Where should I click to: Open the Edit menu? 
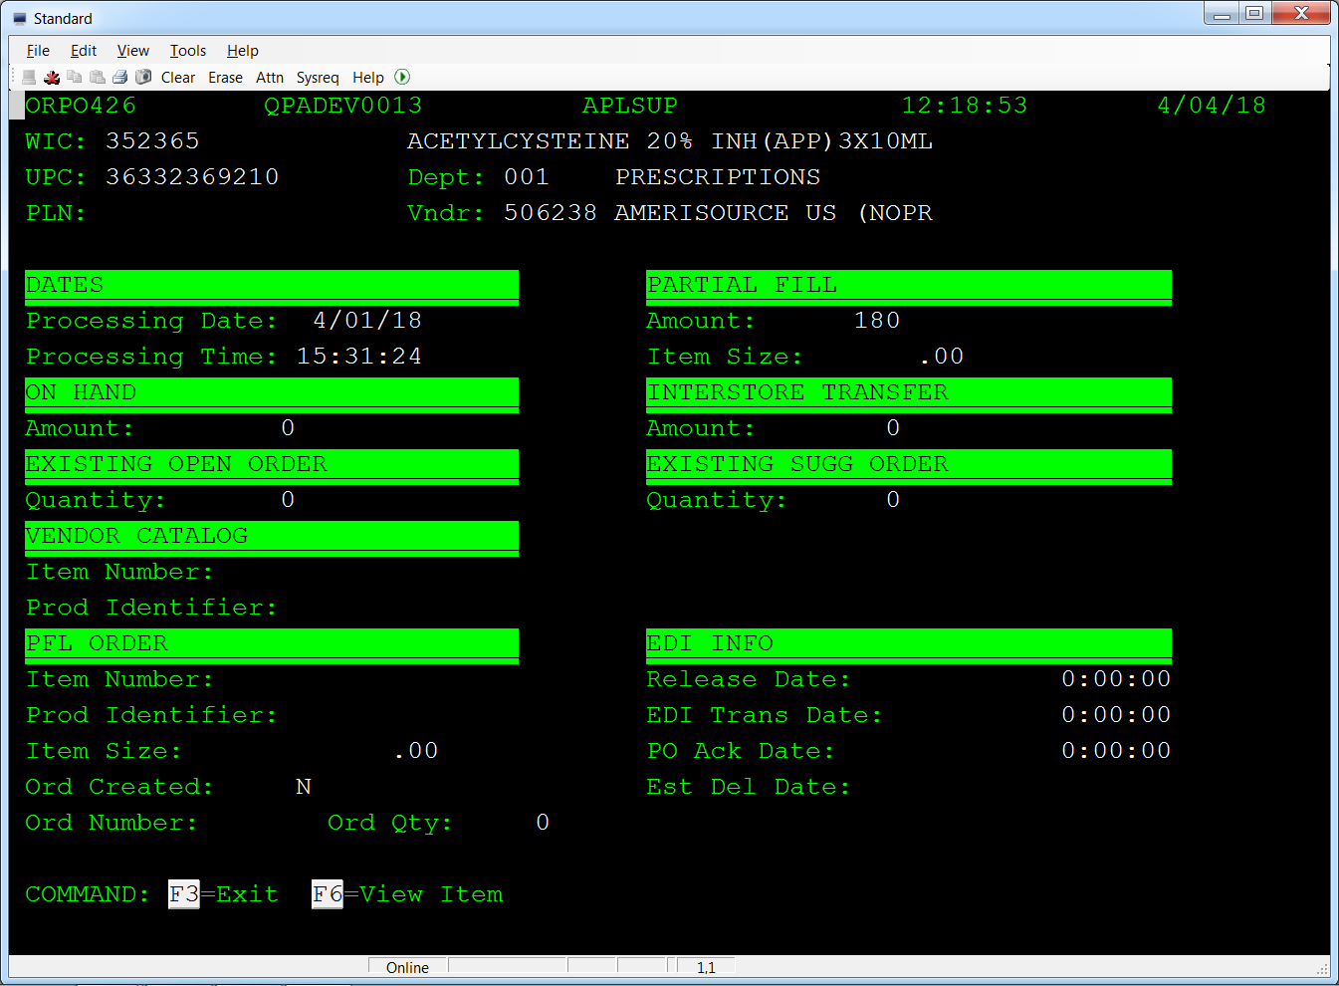(x=83, y=51)
